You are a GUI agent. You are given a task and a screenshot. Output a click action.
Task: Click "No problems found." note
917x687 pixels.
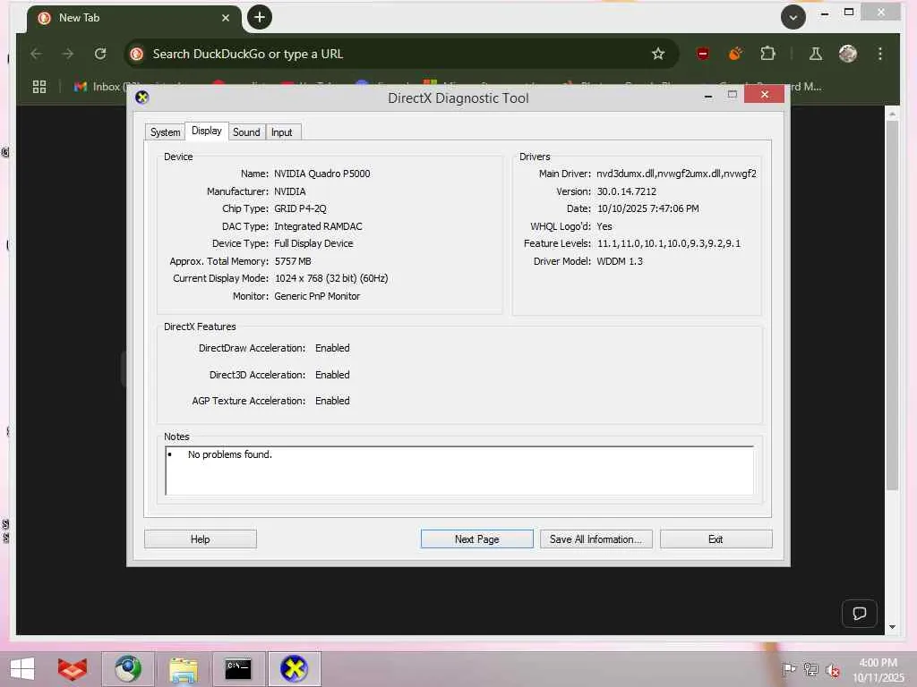(230, 454)
